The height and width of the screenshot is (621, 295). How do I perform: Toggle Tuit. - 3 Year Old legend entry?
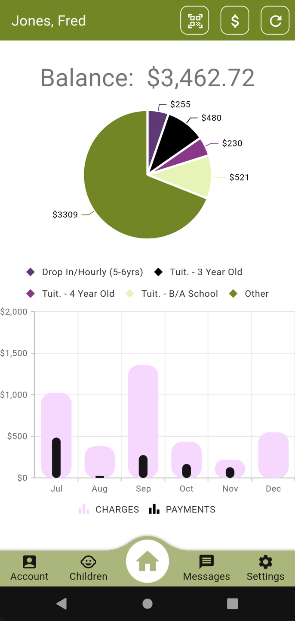[198, 272]
